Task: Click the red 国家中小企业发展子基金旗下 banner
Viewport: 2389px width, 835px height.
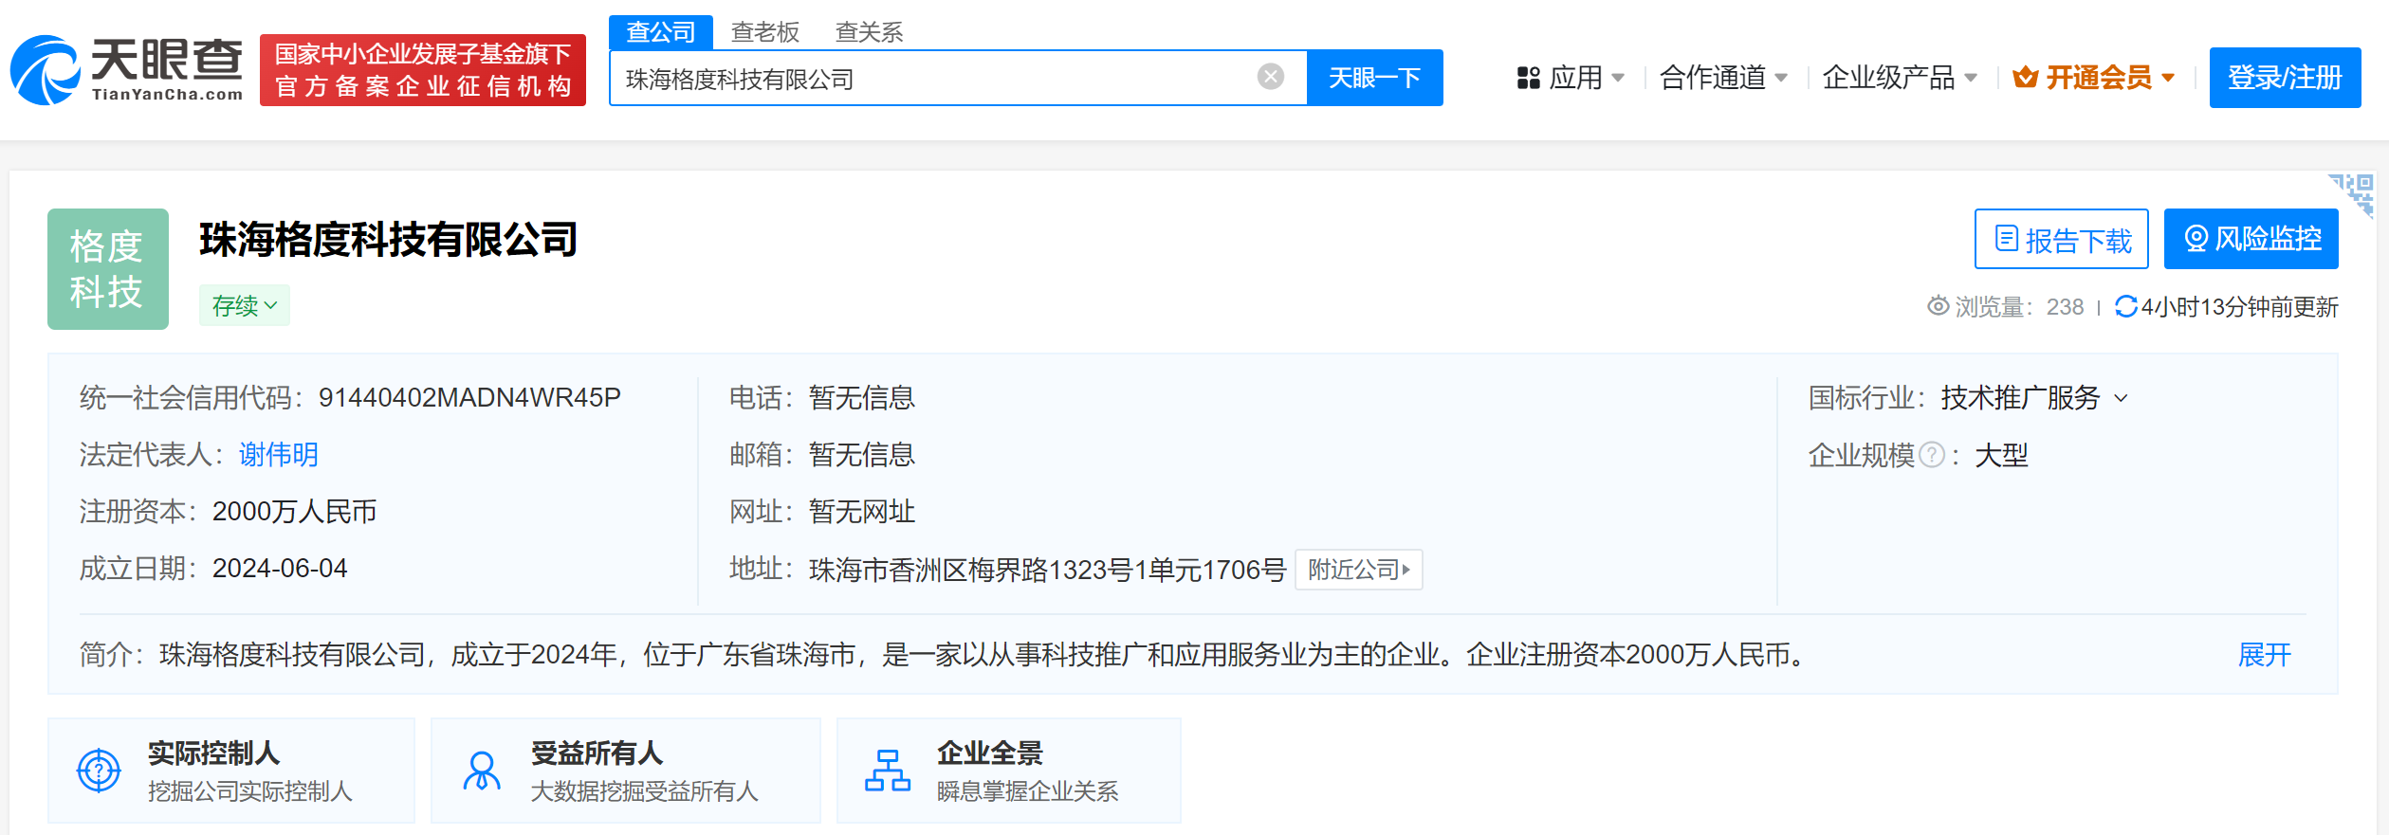Action: (x=423, y=70)
